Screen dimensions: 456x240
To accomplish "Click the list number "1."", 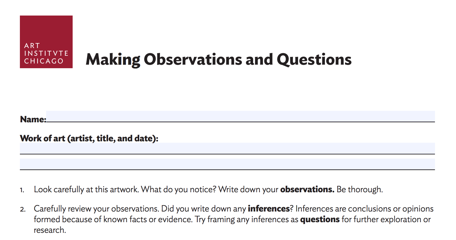I will click(22, 190).
